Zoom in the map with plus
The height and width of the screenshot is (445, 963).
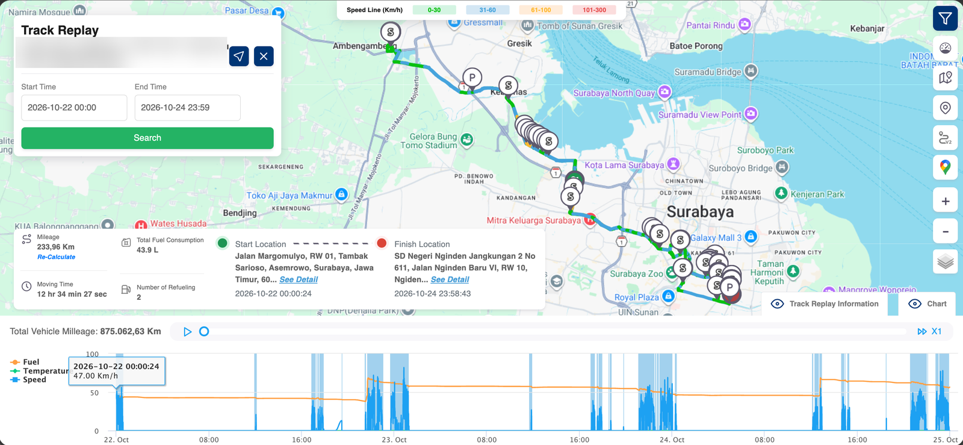pos(945,201)
